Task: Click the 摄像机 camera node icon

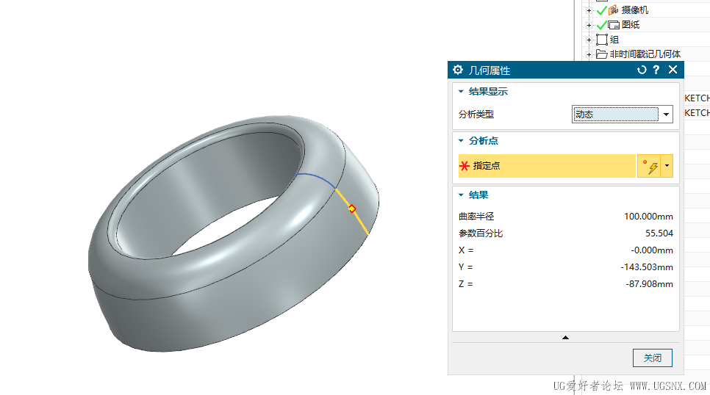Action: pos(614,10)
